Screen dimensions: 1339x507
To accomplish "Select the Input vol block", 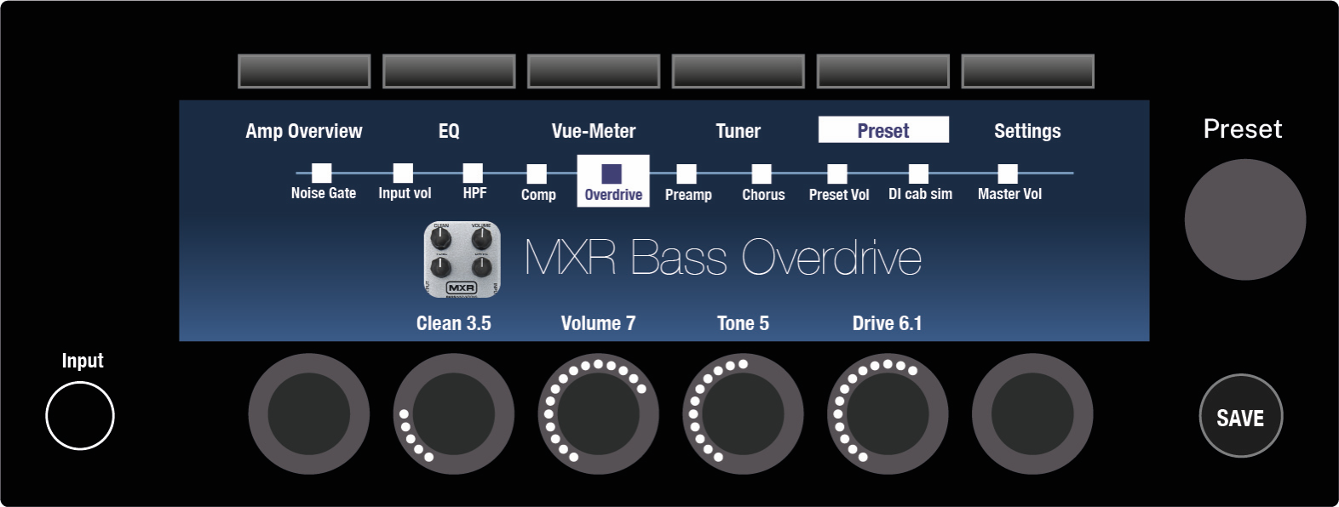I will coord(405,182).
